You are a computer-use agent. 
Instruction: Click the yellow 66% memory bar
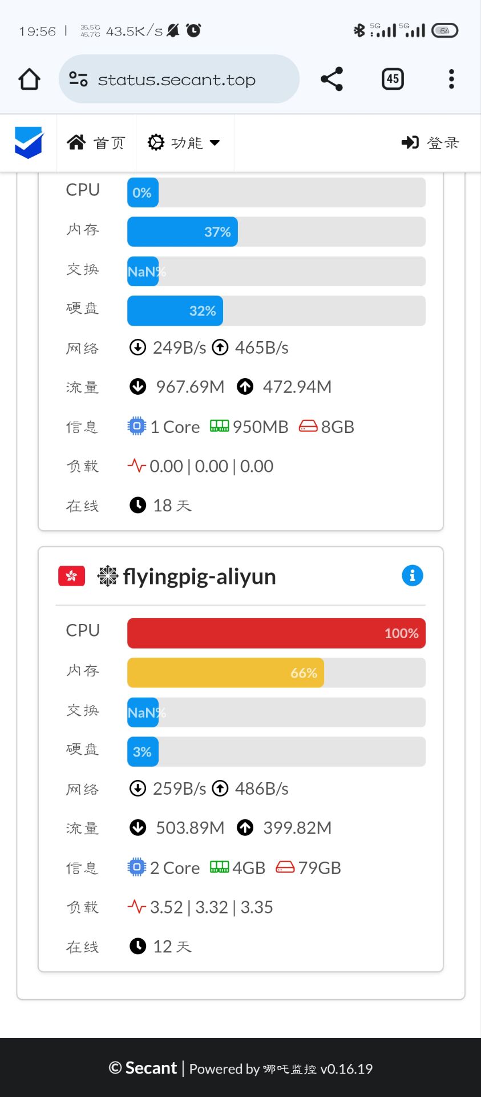[x=225, y=672]
